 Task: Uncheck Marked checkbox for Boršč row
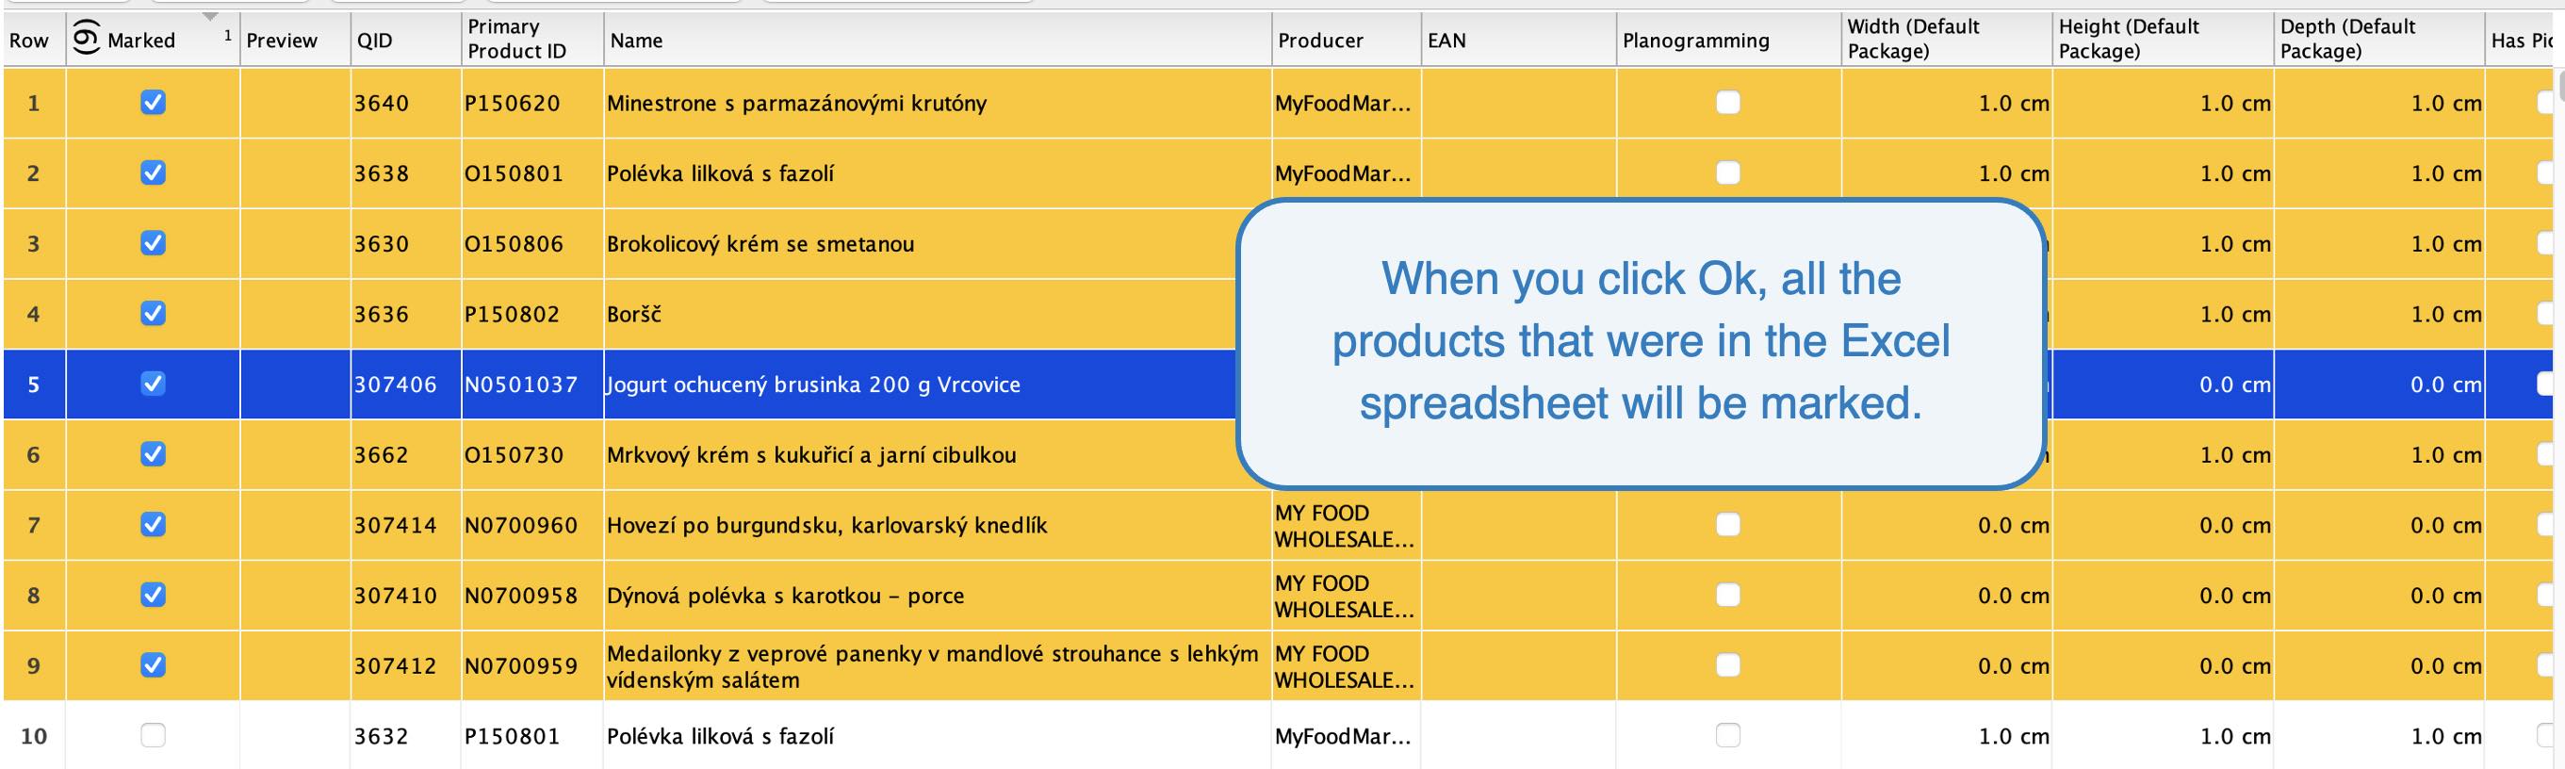click(x=153, y=314)
